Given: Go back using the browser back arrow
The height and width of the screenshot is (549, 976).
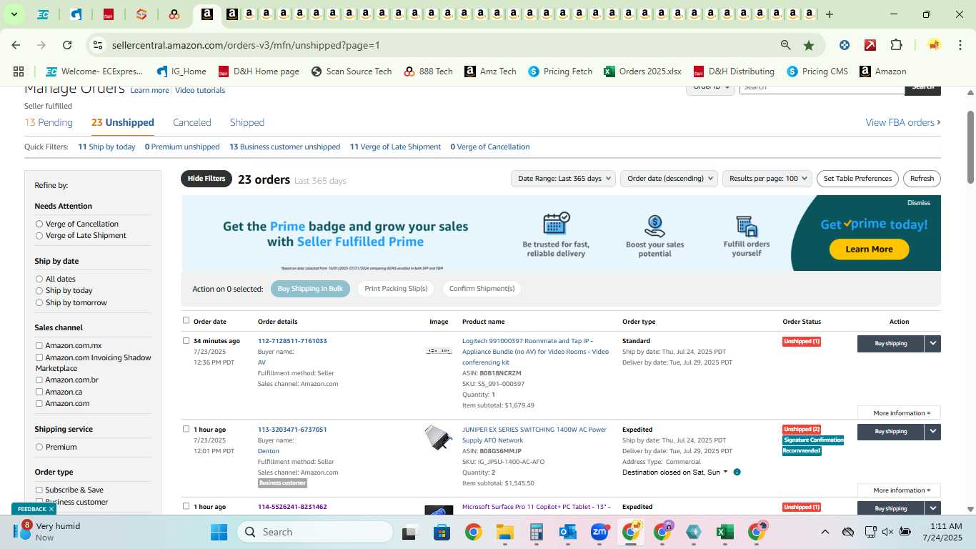Looking at the screenshot, I should [16, 45].
